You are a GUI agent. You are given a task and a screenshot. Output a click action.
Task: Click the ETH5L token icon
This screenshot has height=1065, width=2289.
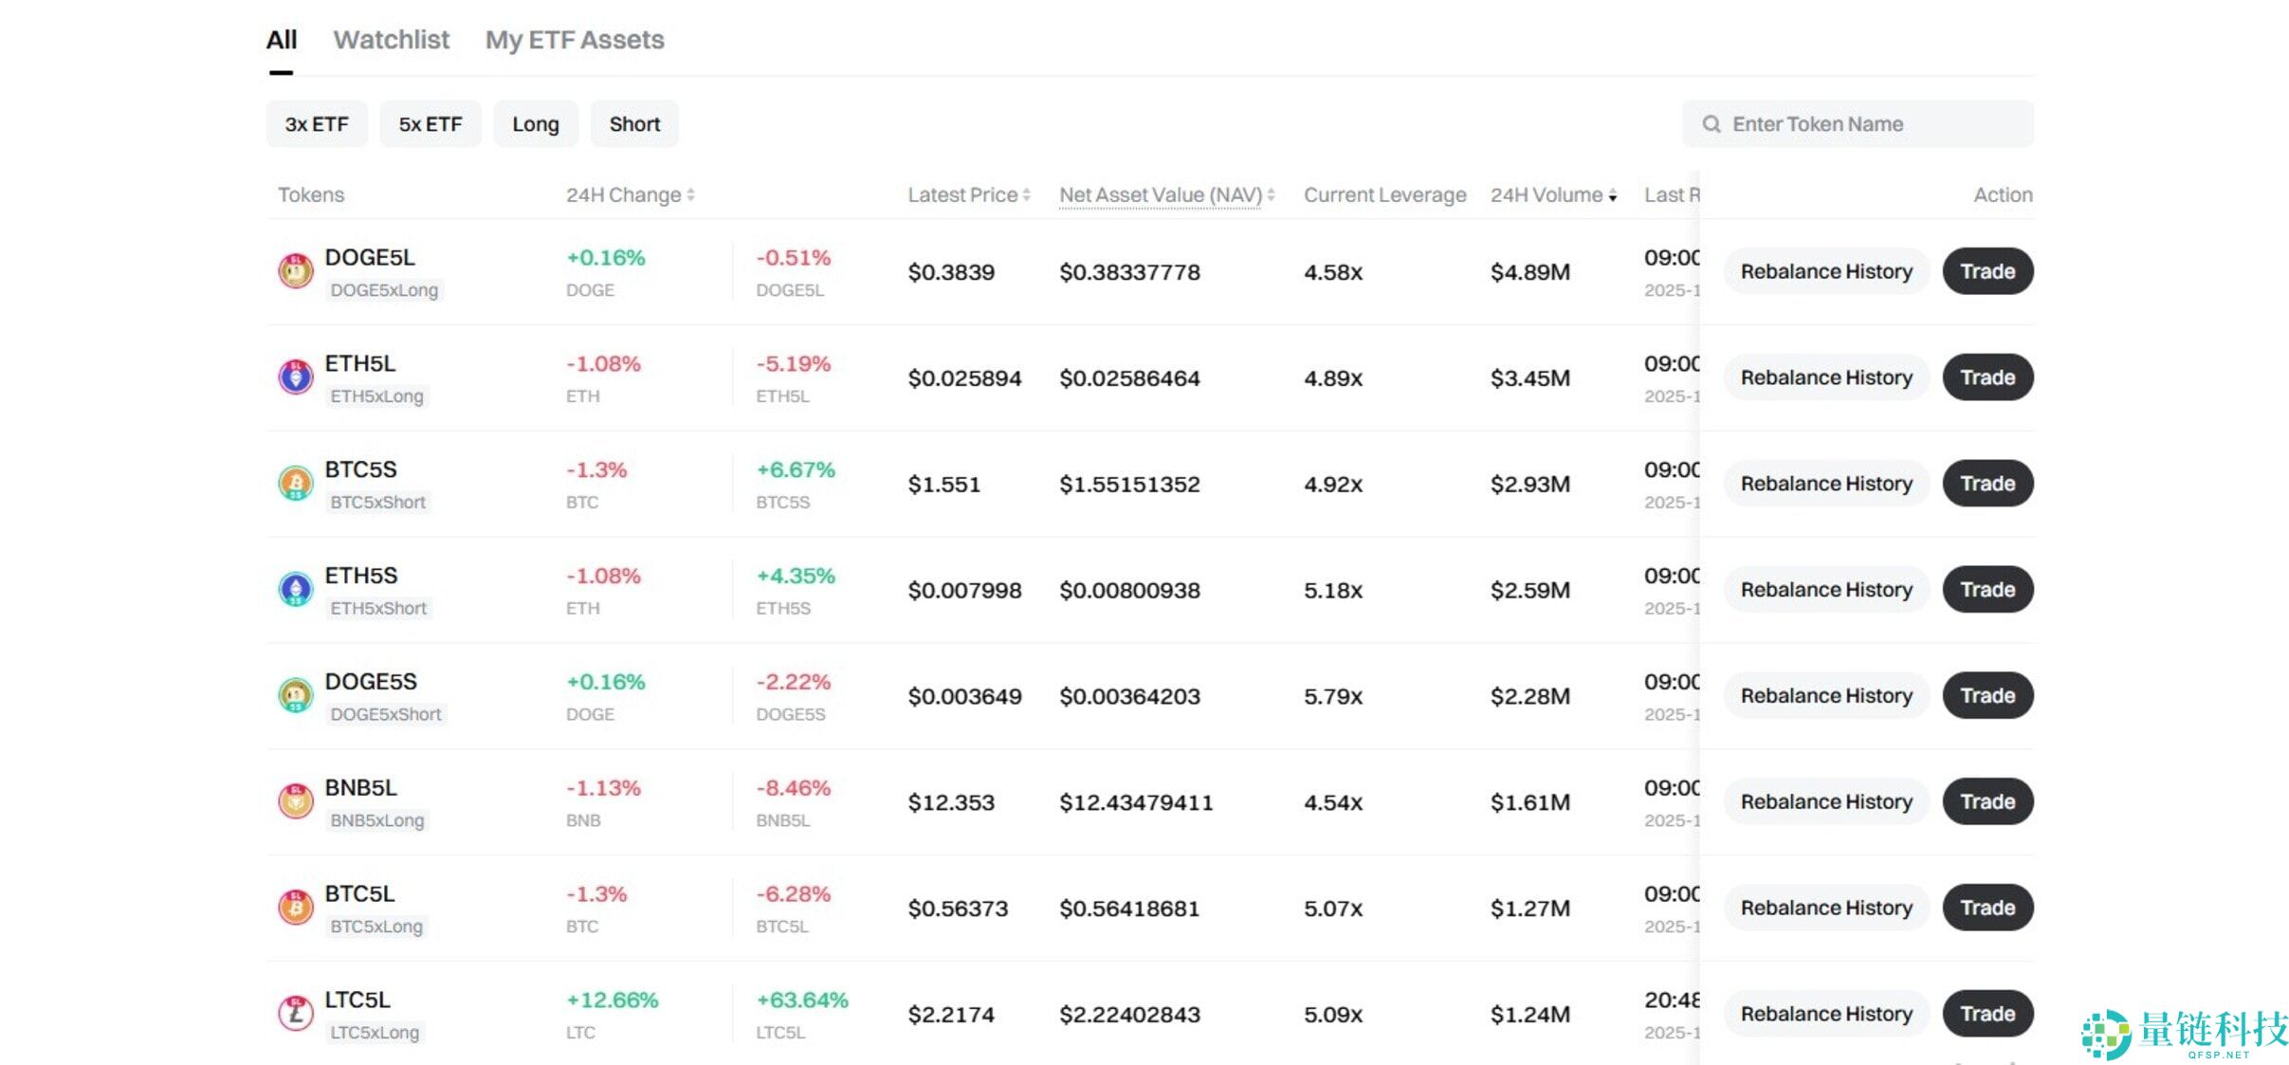tap(295, 377)
